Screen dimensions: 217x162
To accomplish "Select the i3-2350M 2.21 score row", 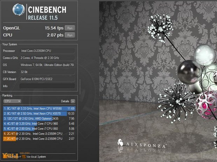I will click(39, 133).
